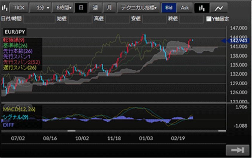Screen dimensions: 252x158
Task: Switch price display to Ask
Action: tap(185, 8)
